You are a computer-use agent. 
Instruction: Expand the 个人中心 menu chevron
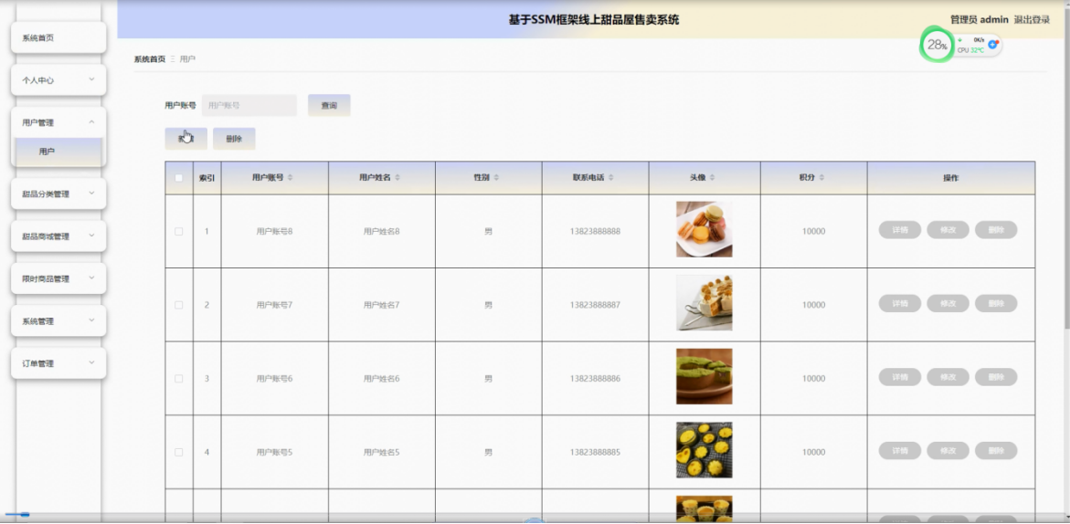(91, 79)
